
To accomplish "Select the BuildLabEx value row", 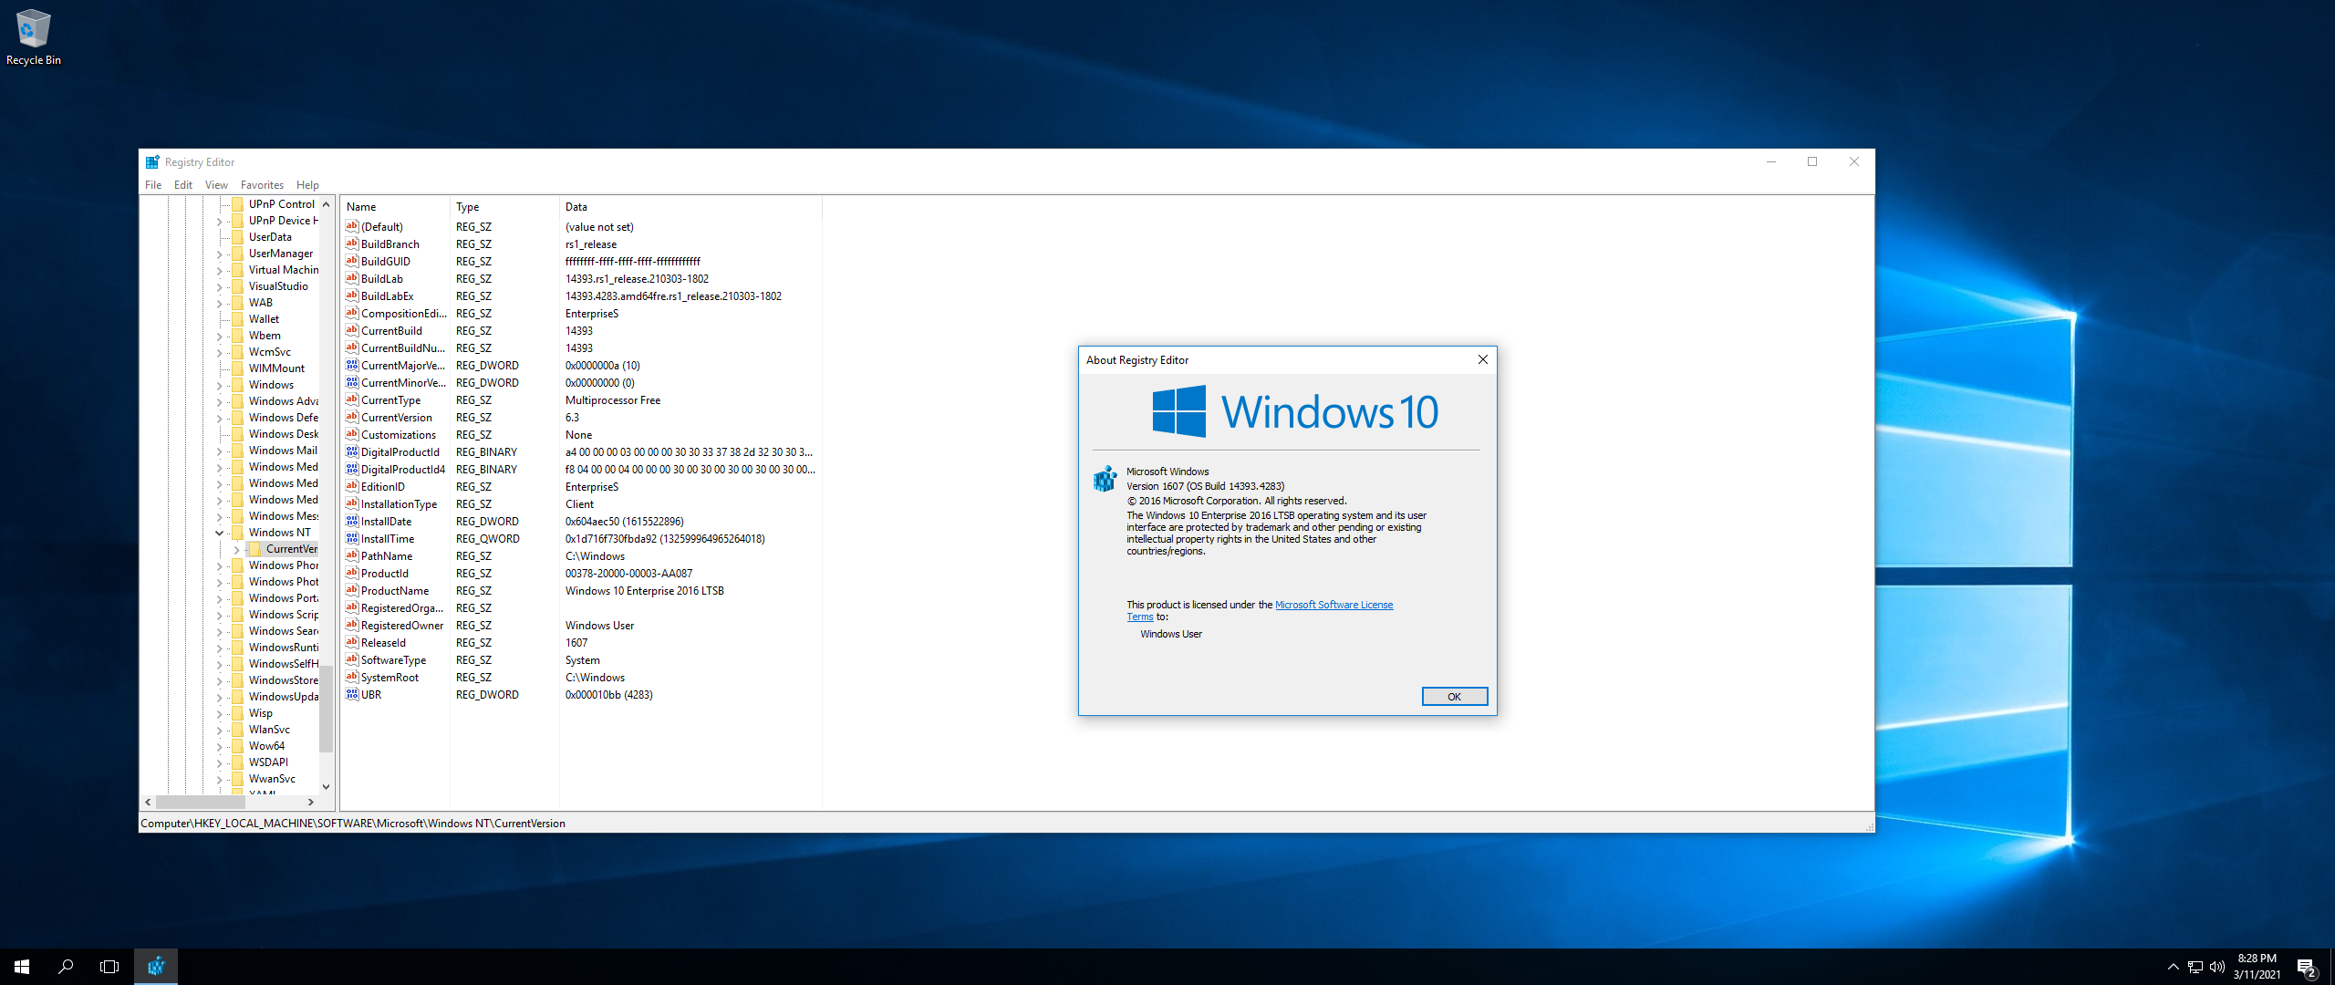I will 582,295.
